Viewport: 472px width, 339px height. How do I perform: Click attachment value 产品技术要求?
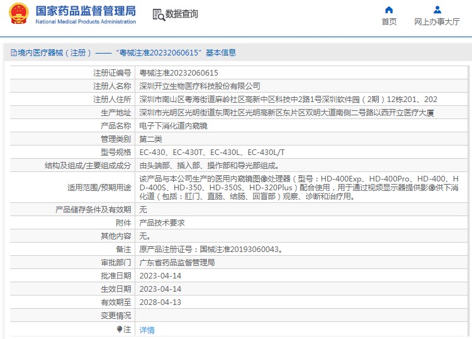point(162,223)
